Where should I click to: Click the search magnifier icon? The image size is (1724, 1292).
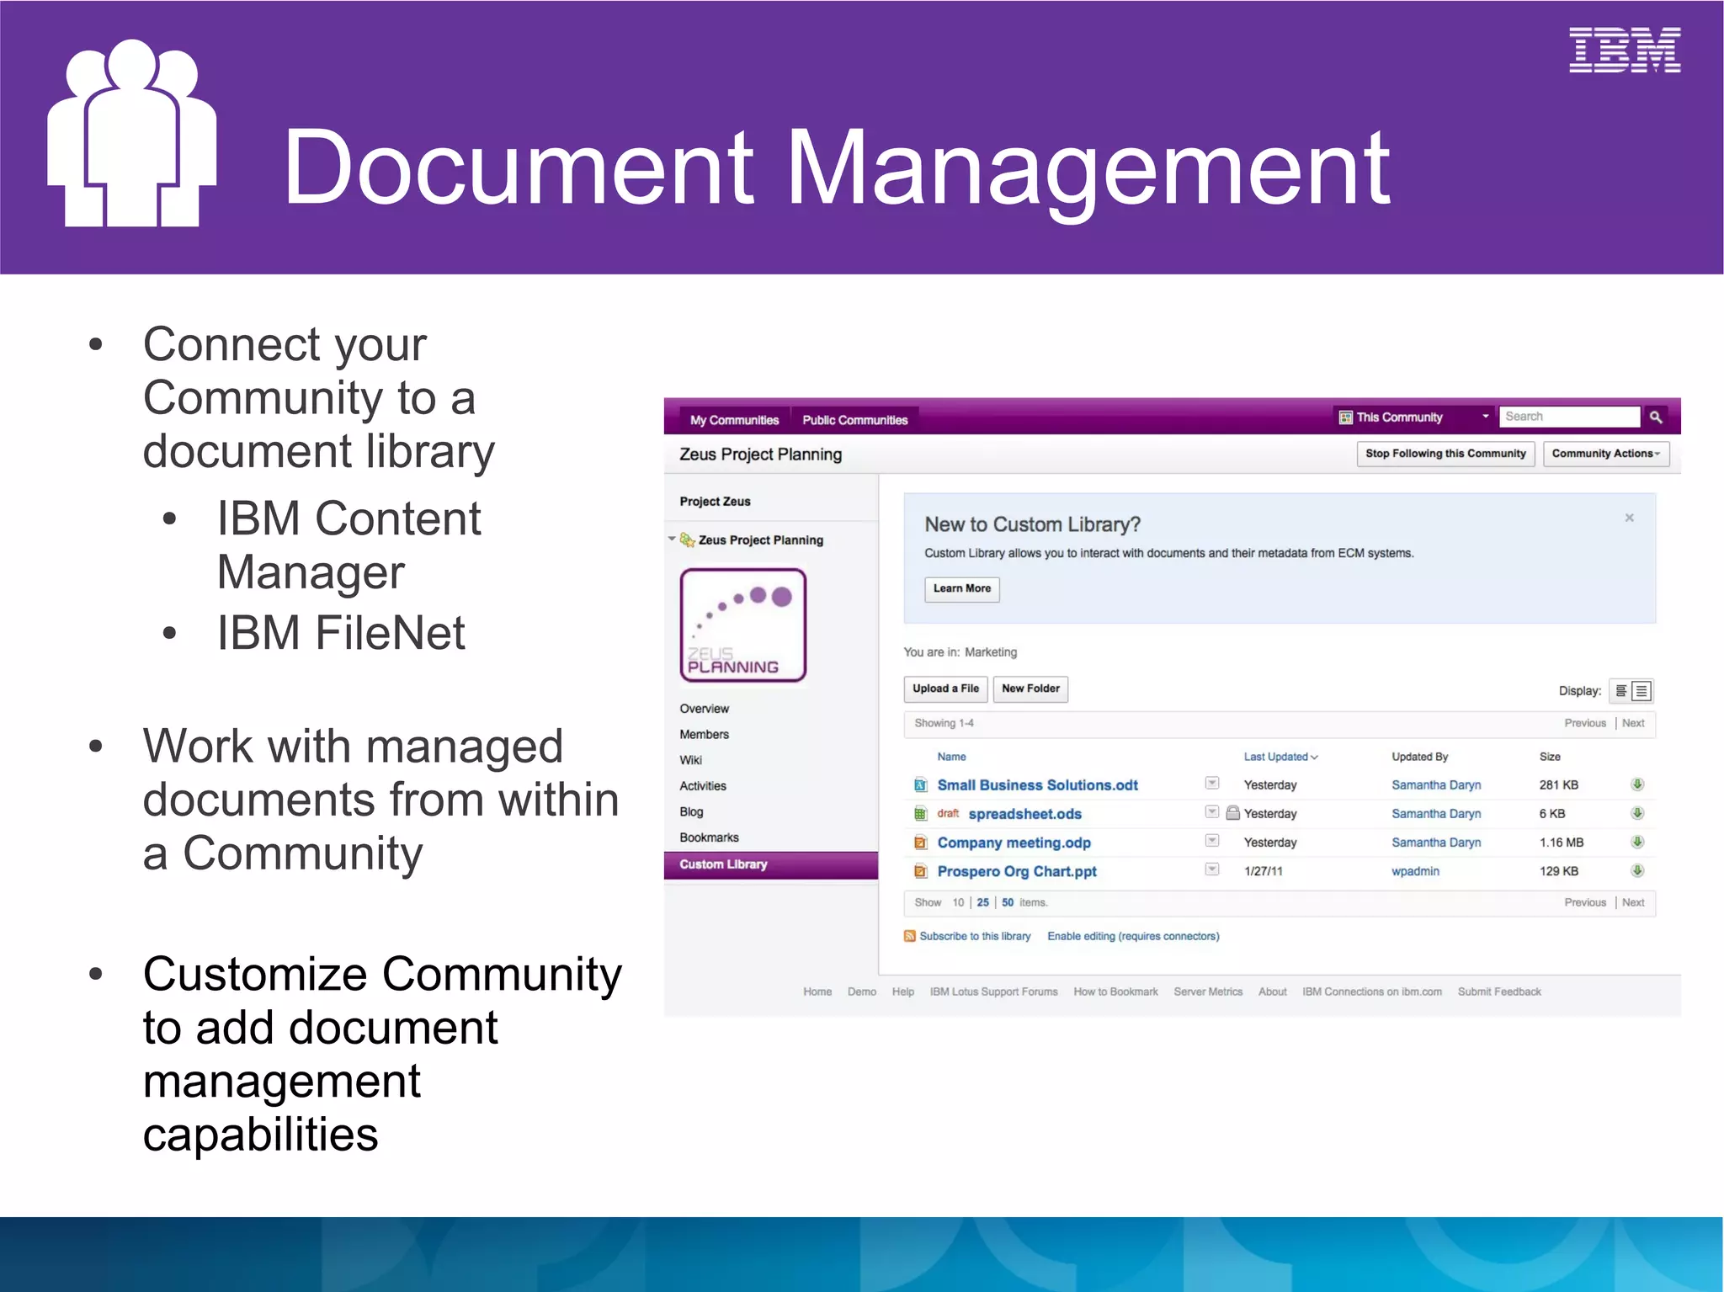pyautogui.click(x=1655, y=417)
